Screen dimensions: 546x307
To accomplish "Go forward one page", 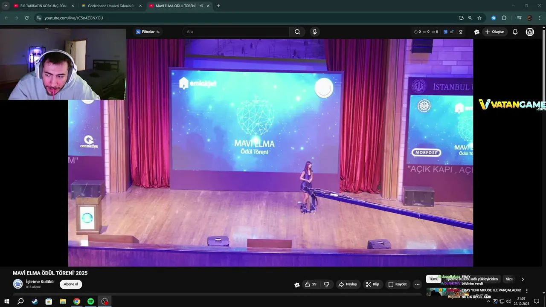I will (x=17, y=18).
